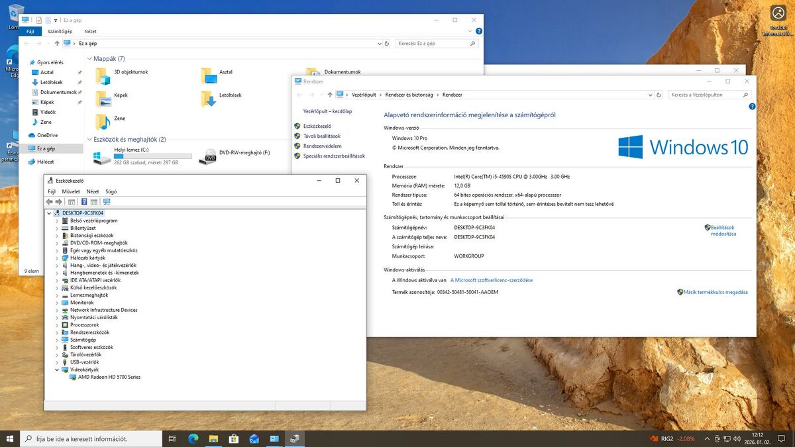This screenshot has height=447, width=795.
Task: Read A Microsoft szoftverlicenc-szerződése link
Action: click(x=492, y=280)
